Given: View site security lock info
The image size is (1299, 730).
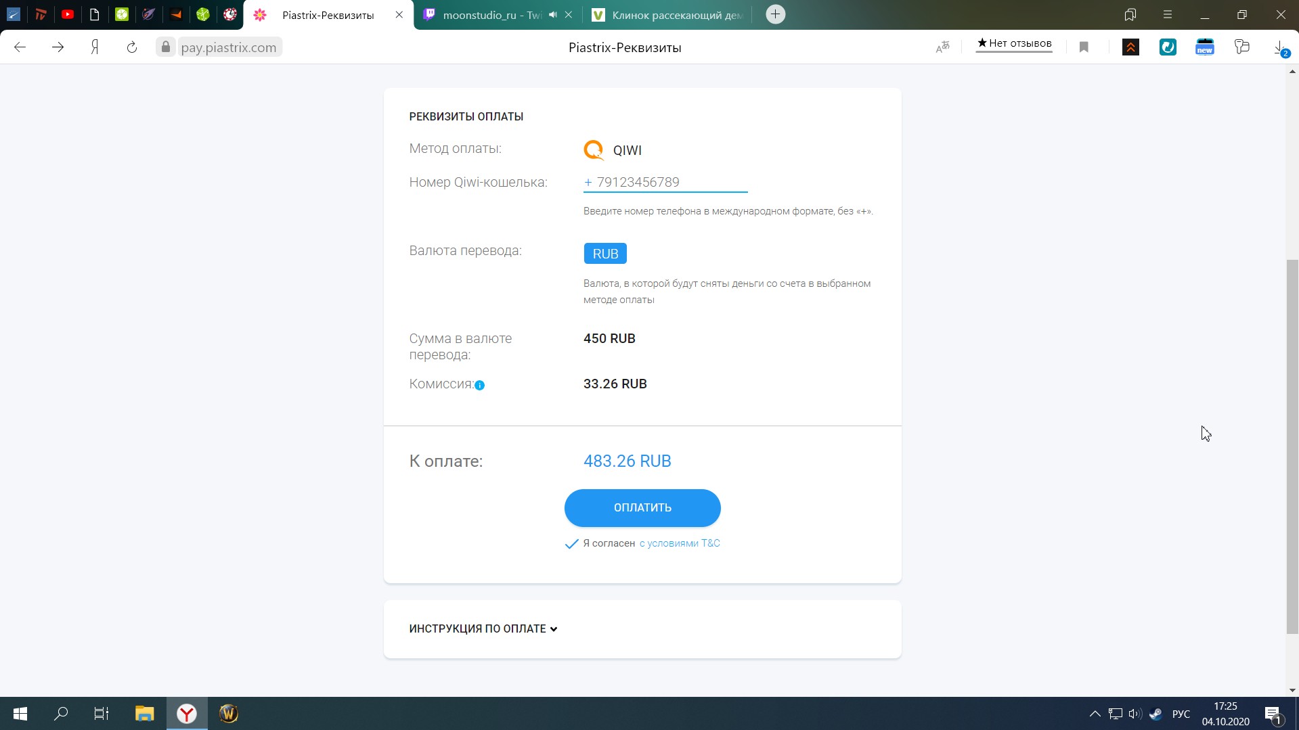Looking at the screenshot, I should pos(166,47).
